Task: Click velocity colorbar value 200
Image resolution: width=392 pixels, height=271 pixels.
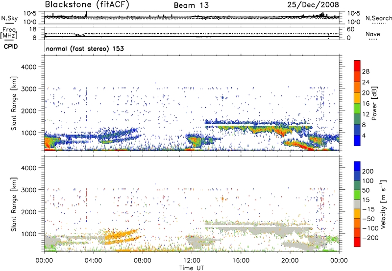Action: tap(368, 171)
